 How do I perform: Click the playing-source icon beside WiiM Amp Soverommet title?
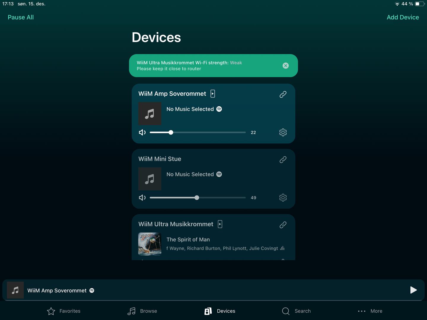click(213, 94)
